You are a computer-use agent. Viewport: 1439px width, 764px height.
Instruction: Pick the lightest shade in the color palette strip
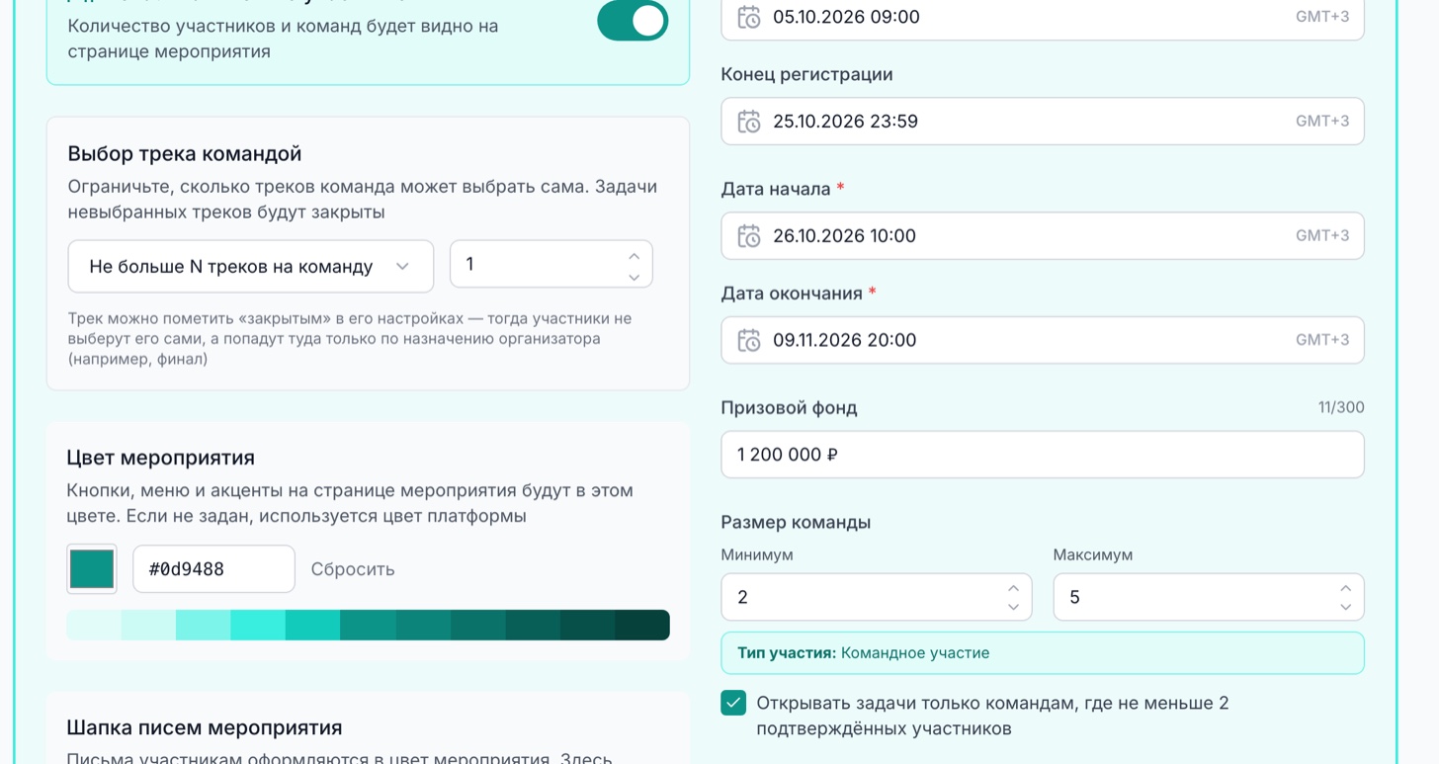pos(94,625)
